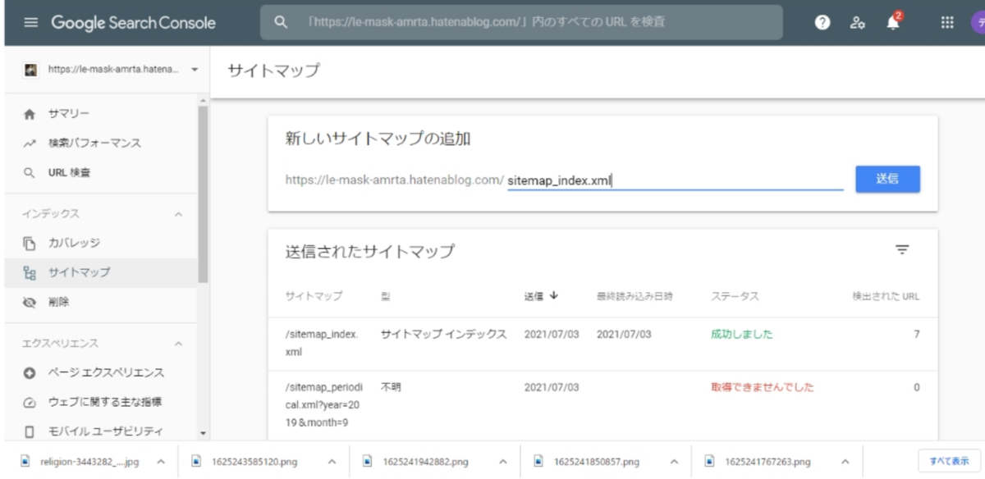
Task: Open サマリー in sidebar
Action: [x=68, y=114]
